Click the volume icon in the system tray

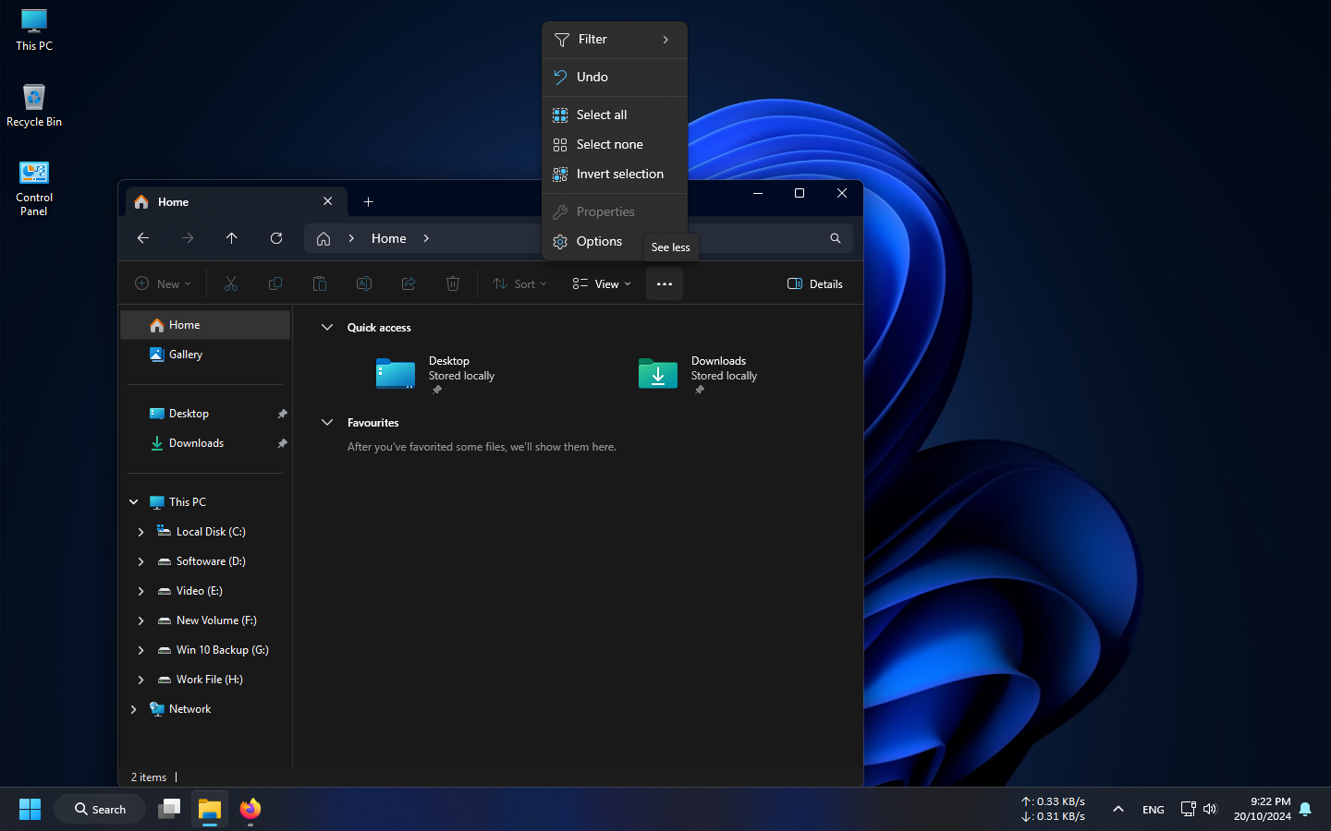1211,809
